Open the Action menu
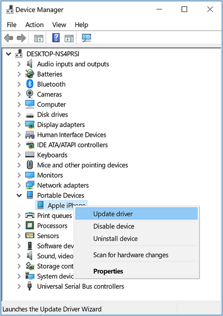The width and height of the screenshot is (223, 316). (x=34, y=25)
